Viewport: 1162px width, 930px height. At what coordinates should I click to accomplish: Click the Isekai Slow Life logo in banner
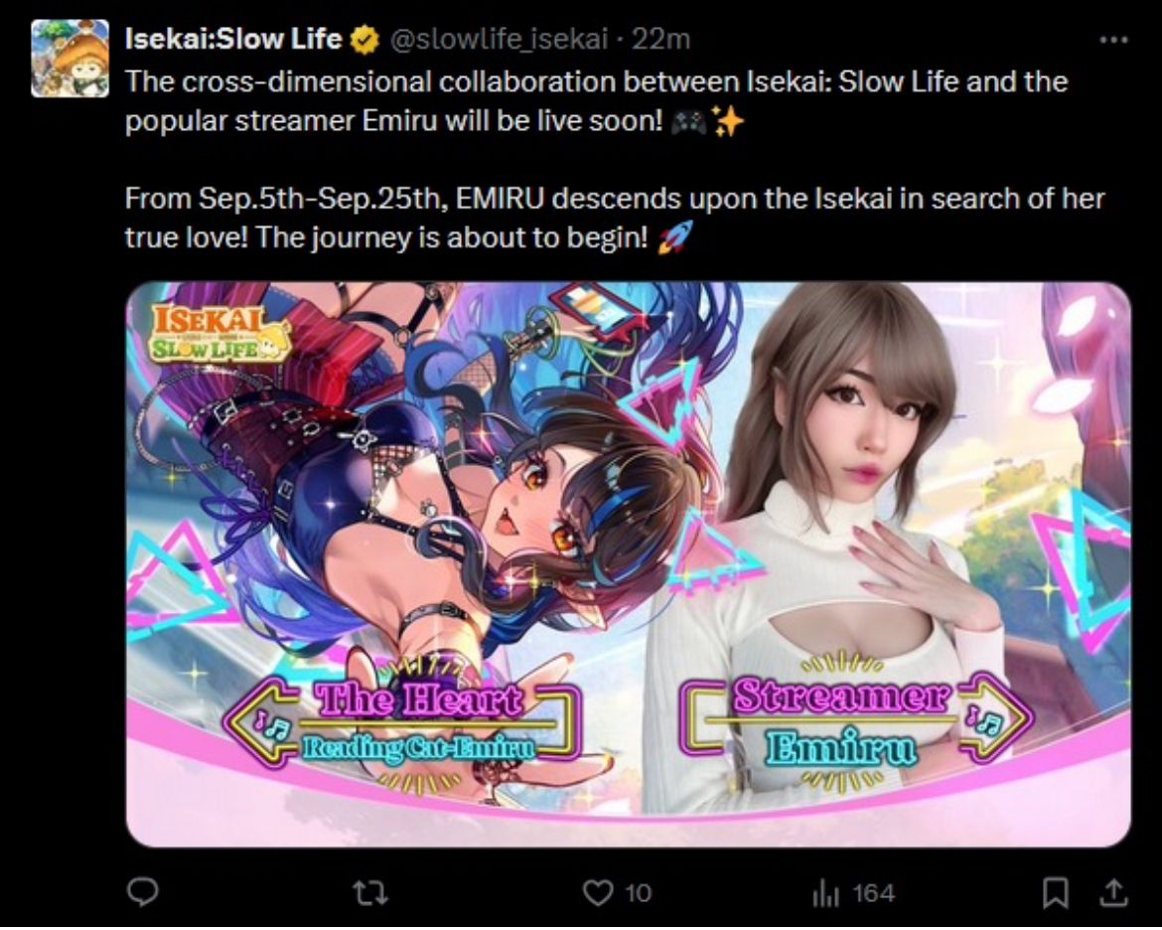[x=220, y=334]
